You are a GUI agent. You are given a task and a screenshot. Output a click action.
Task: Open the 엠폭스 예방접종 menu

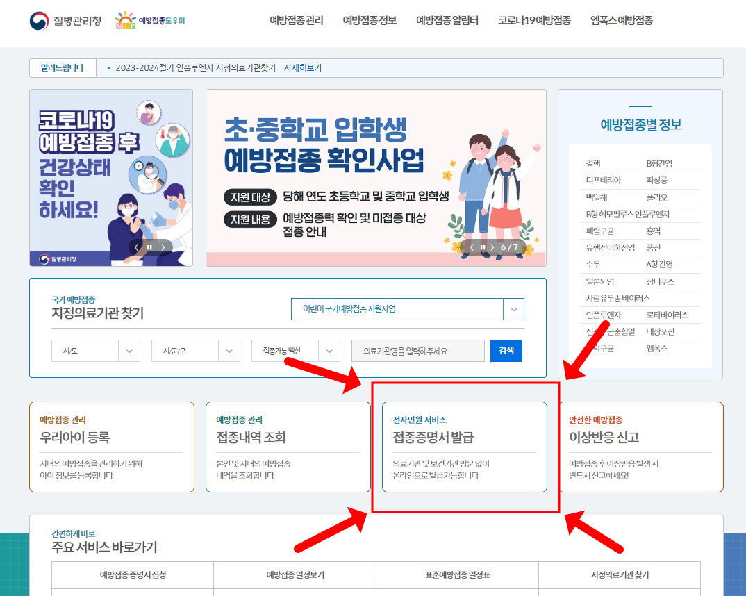coord(621,21)
